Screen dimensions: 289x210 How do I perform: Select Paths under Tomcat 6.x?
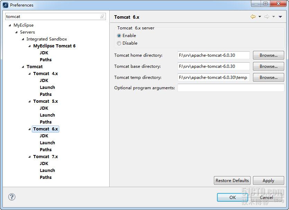click(46, 150)
